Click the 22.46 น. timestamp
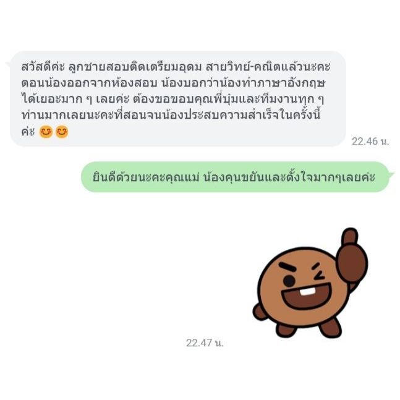Screen dimensions: 400x400 tap(370, 141)
